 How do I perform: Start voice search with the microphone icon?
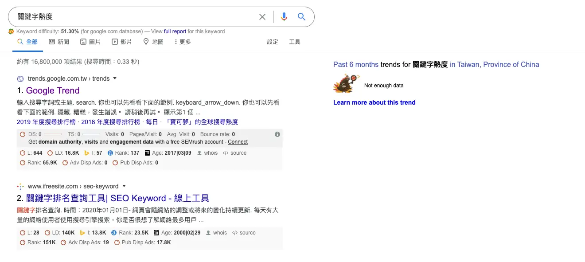coord(284,17)
